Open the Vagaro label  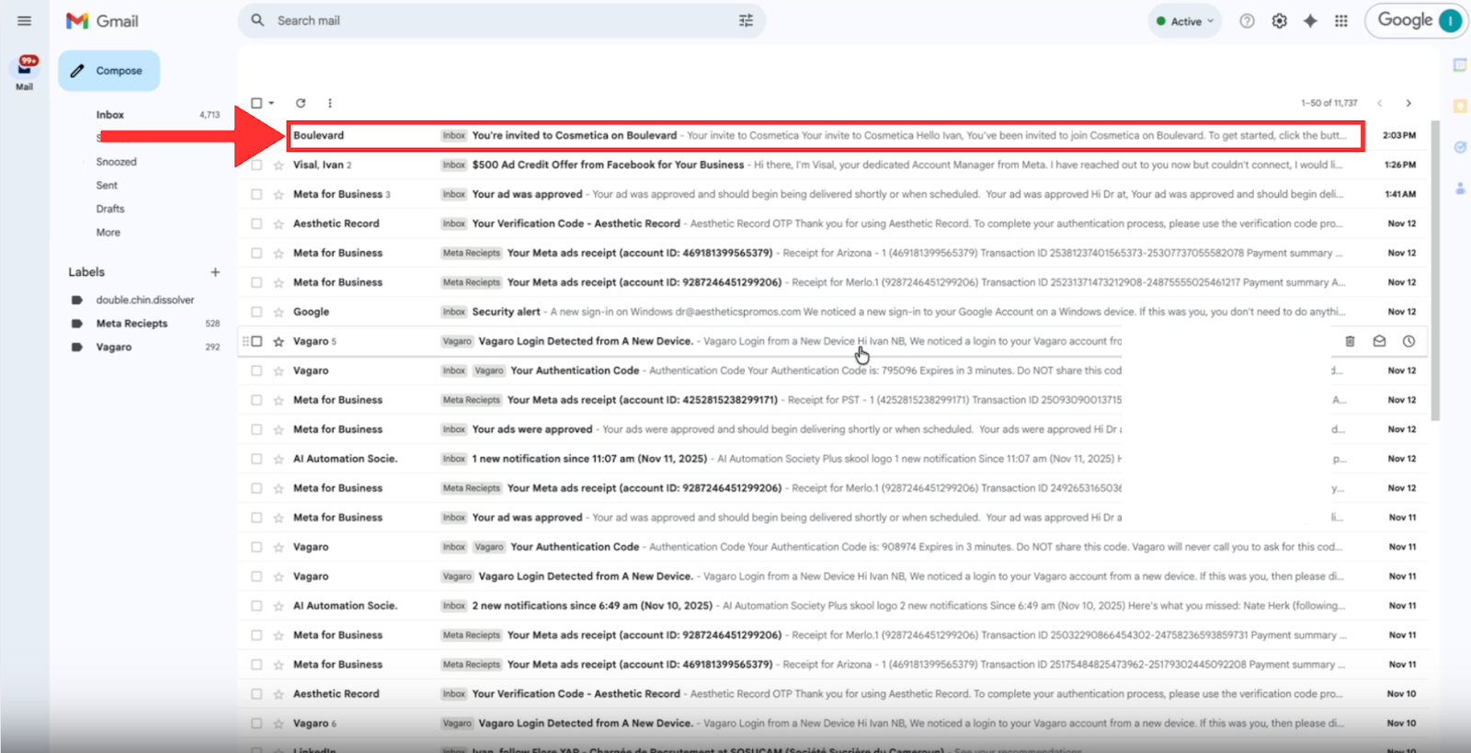[114, 348]
